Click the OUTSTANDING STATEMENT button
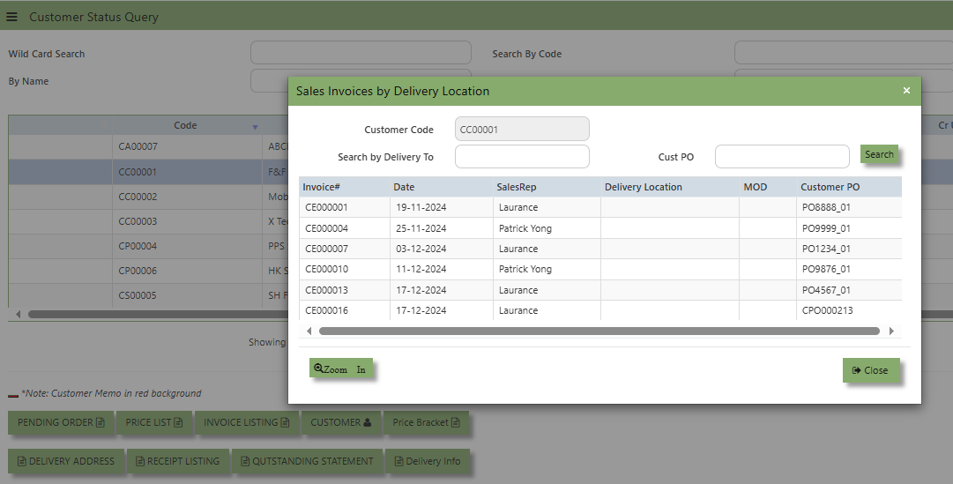 pyautogui.click(x=307, y=461)
